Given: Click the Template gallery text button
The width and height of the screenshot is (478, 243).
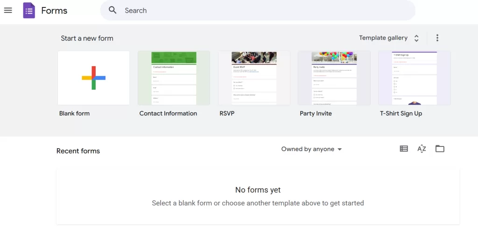Looking at the screenshot, I should pos(383,38).
